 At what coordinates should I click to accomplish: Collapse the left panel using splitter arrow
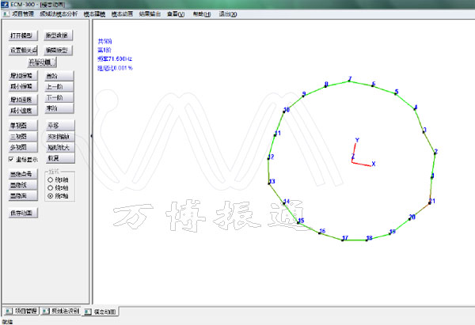pyautogui.click(x=91, y=136)
